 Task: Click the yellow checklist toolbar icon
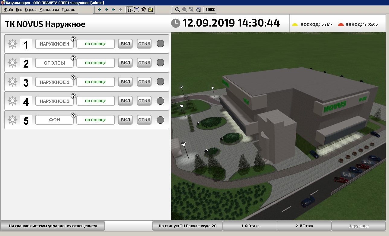[150, 10]
